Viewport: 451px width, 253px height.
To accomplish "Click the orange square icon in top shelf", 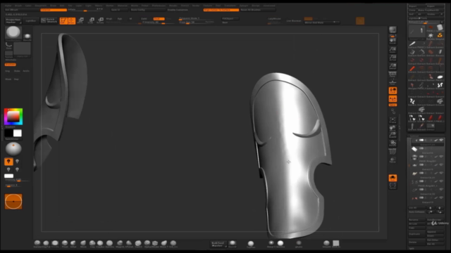I will 360,20.
